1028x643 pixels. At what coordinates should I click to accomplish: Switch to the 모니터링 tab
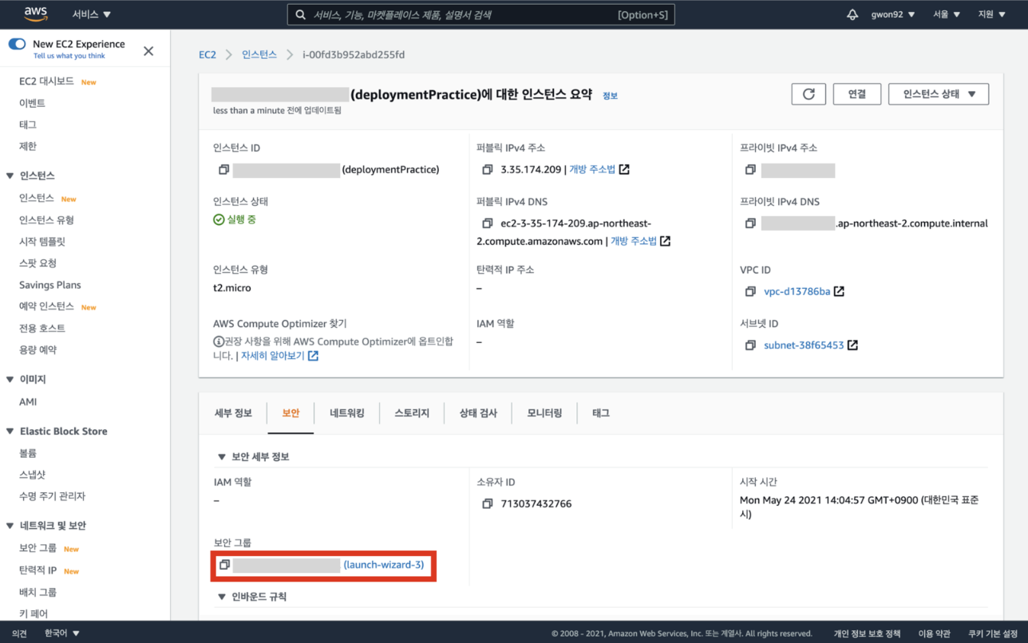click(544, 413)
